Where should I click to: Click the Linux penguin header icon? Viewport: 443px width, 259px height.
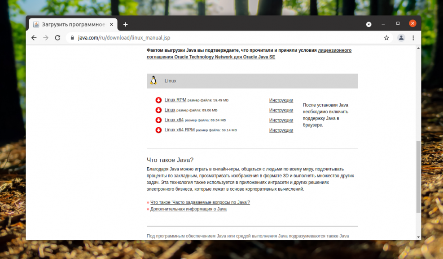pos(153,80)
